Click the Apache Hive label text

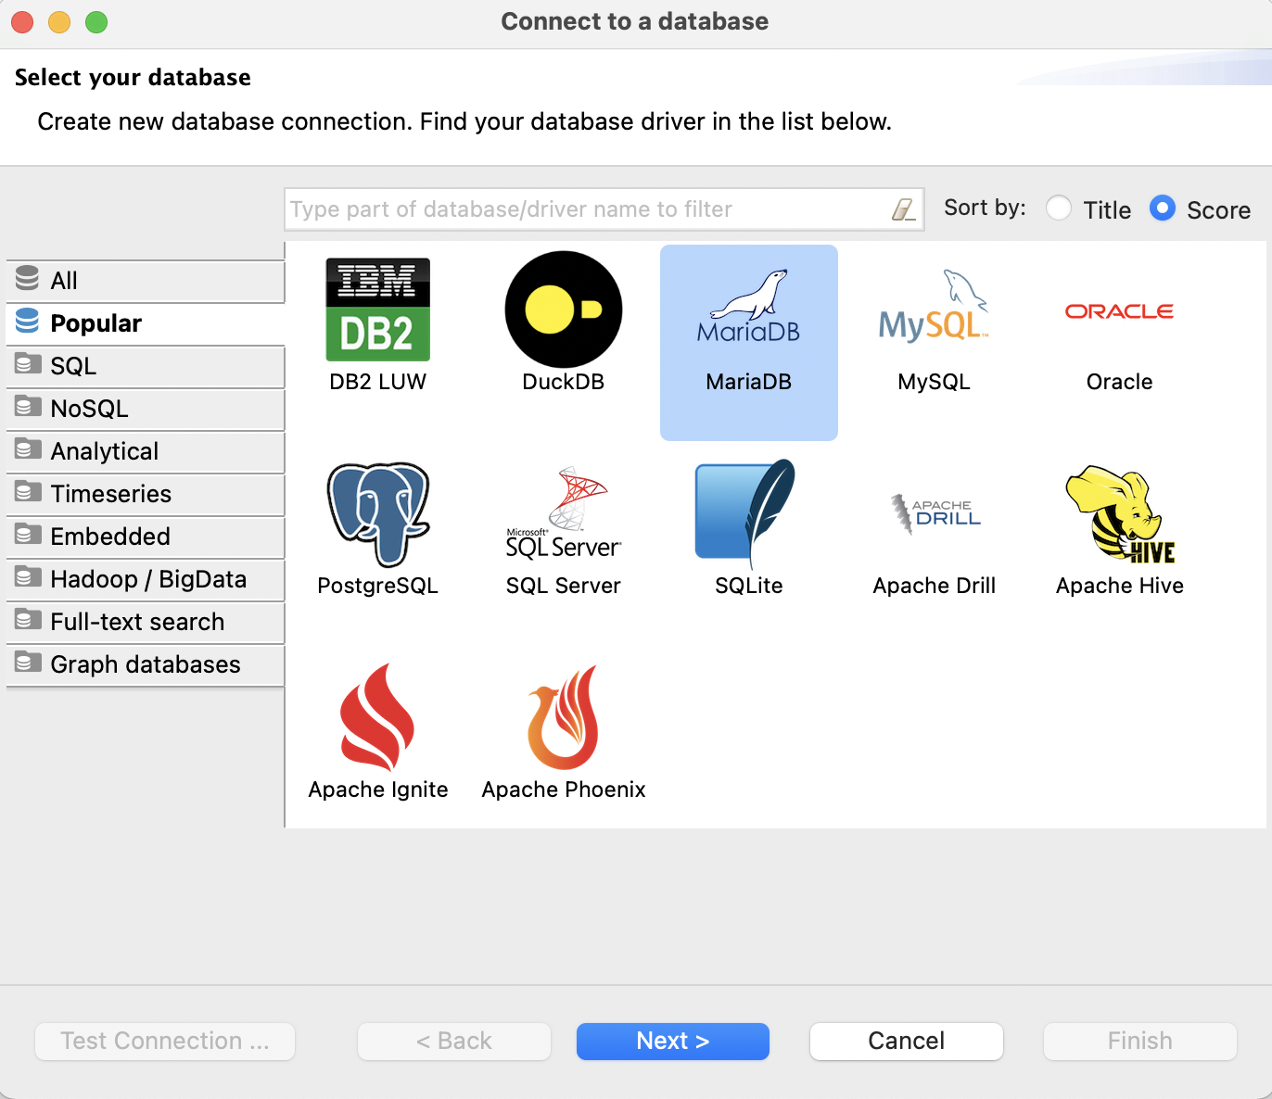point(1120,586)
